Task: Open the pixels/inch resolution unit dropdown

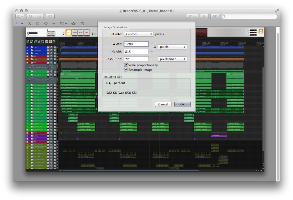Action: tap(172, 59)
